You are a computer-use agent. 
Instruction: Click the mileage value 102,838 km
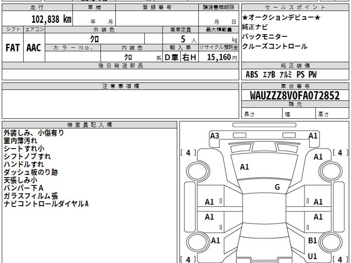click(x=51, y=19)
